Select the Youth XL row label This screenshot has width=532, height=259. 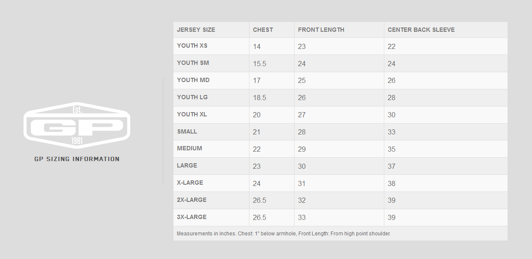tap(192, 114)
